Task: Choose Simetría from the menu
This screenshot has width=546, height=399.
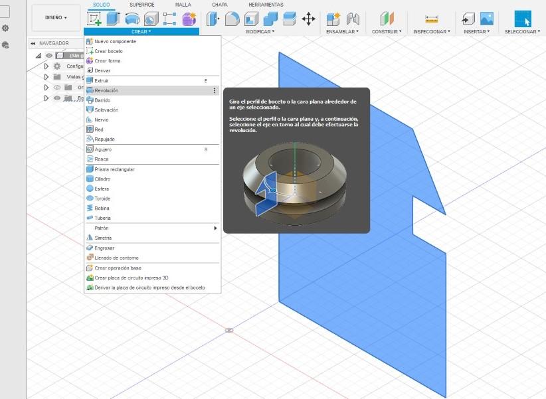Action: (x=153, y=238)
